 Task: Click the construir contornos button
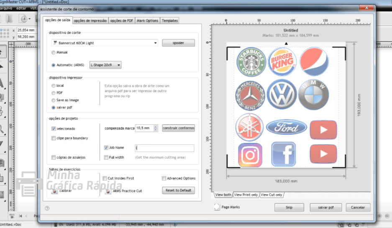coord(178,128)
